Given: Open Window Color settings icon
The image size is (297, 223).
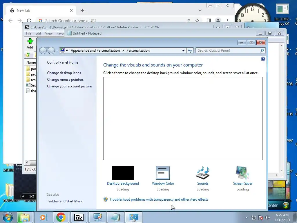Looking at the screenshot, I should tap(163, 173).
